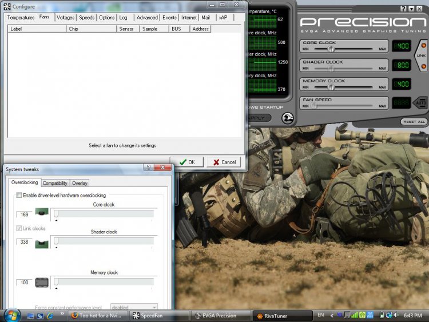Switch to EVGA Precision taskbar button
Image resolution: width=429 pixels, height=322 pixels.
pyautogui.click(x=221, y=316)
